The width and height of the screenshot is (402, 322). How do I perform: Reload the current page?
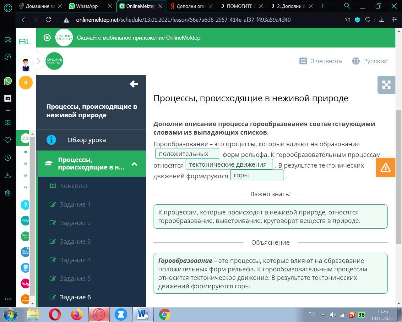pos(48,20)
